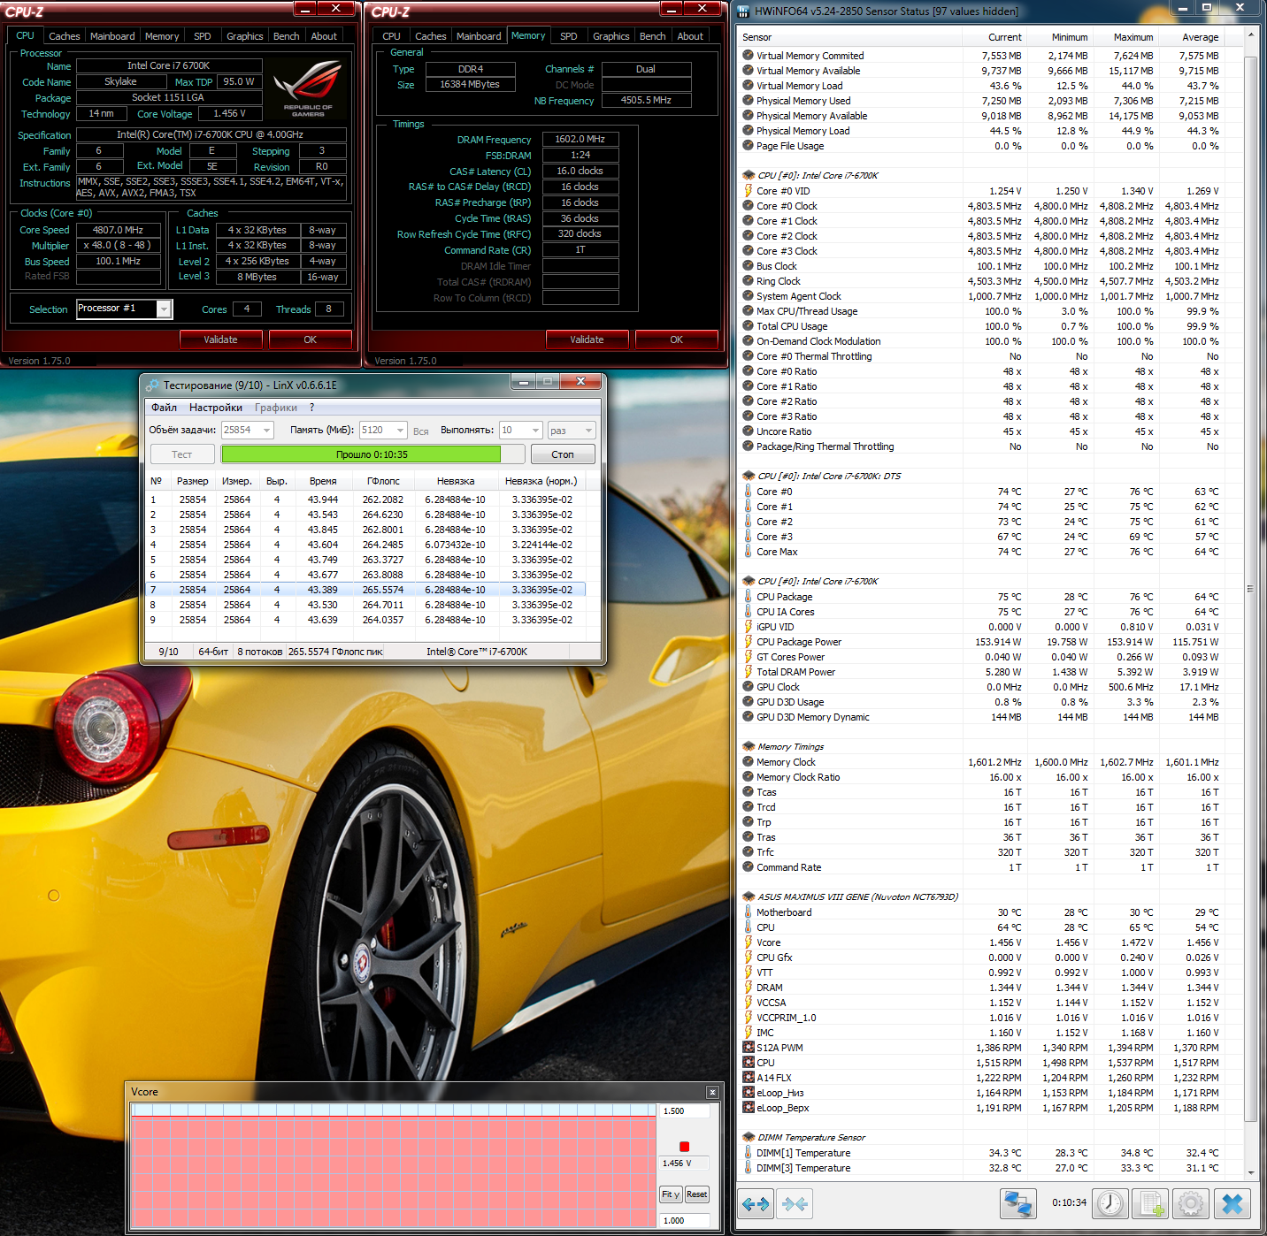Screen dimensions: 1267x1236
Task: Click the Время column header in LinX
Action: point(323,481)
